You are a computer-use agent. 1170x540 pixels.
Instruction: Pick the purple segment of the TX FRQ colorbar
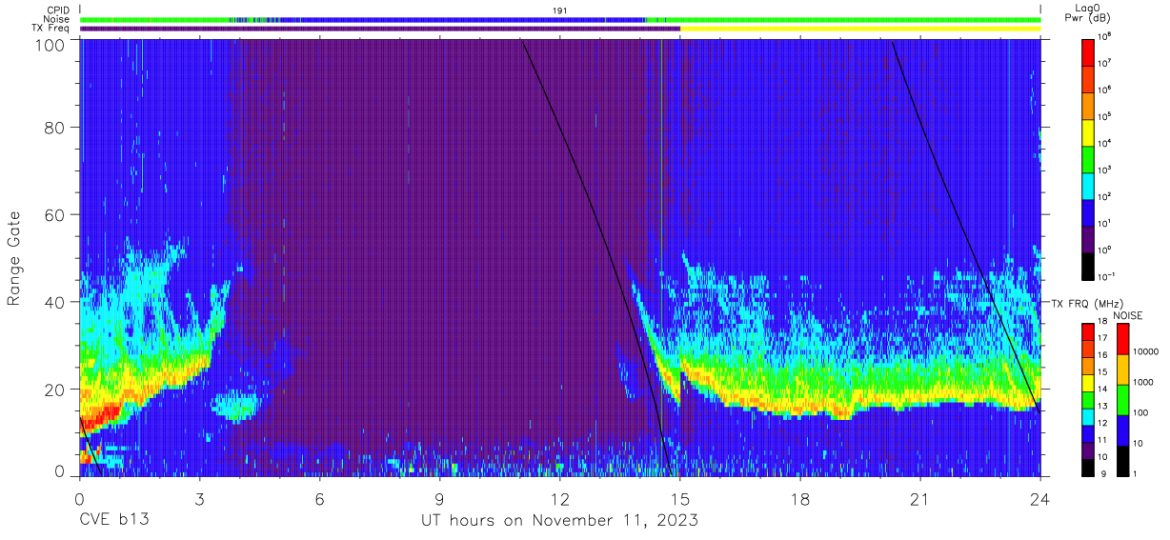pos(1088,450)
